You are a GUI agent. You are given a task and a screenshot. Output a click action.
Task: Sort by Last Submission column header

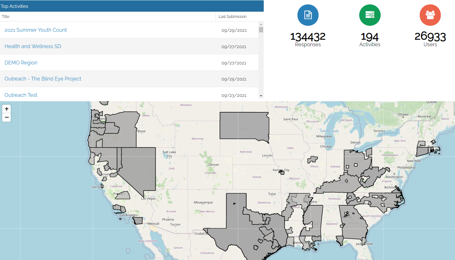point(232,17)
